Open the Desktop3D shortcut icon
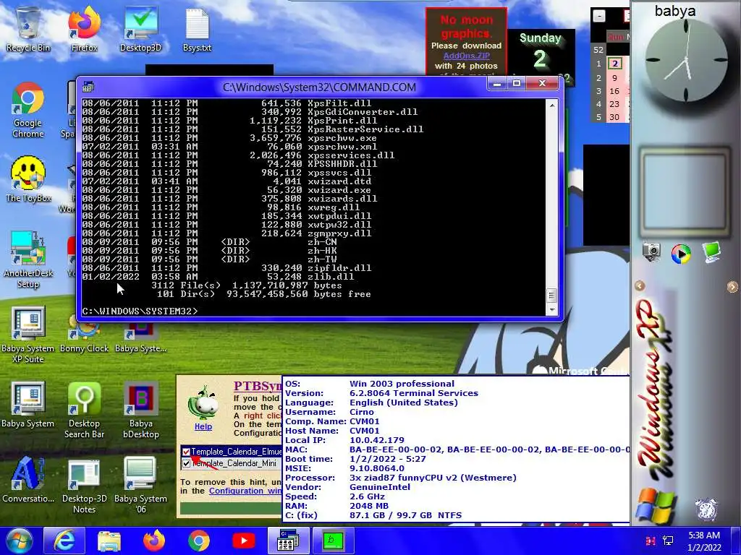Screen dimensions: 741x555 [140, 29]
